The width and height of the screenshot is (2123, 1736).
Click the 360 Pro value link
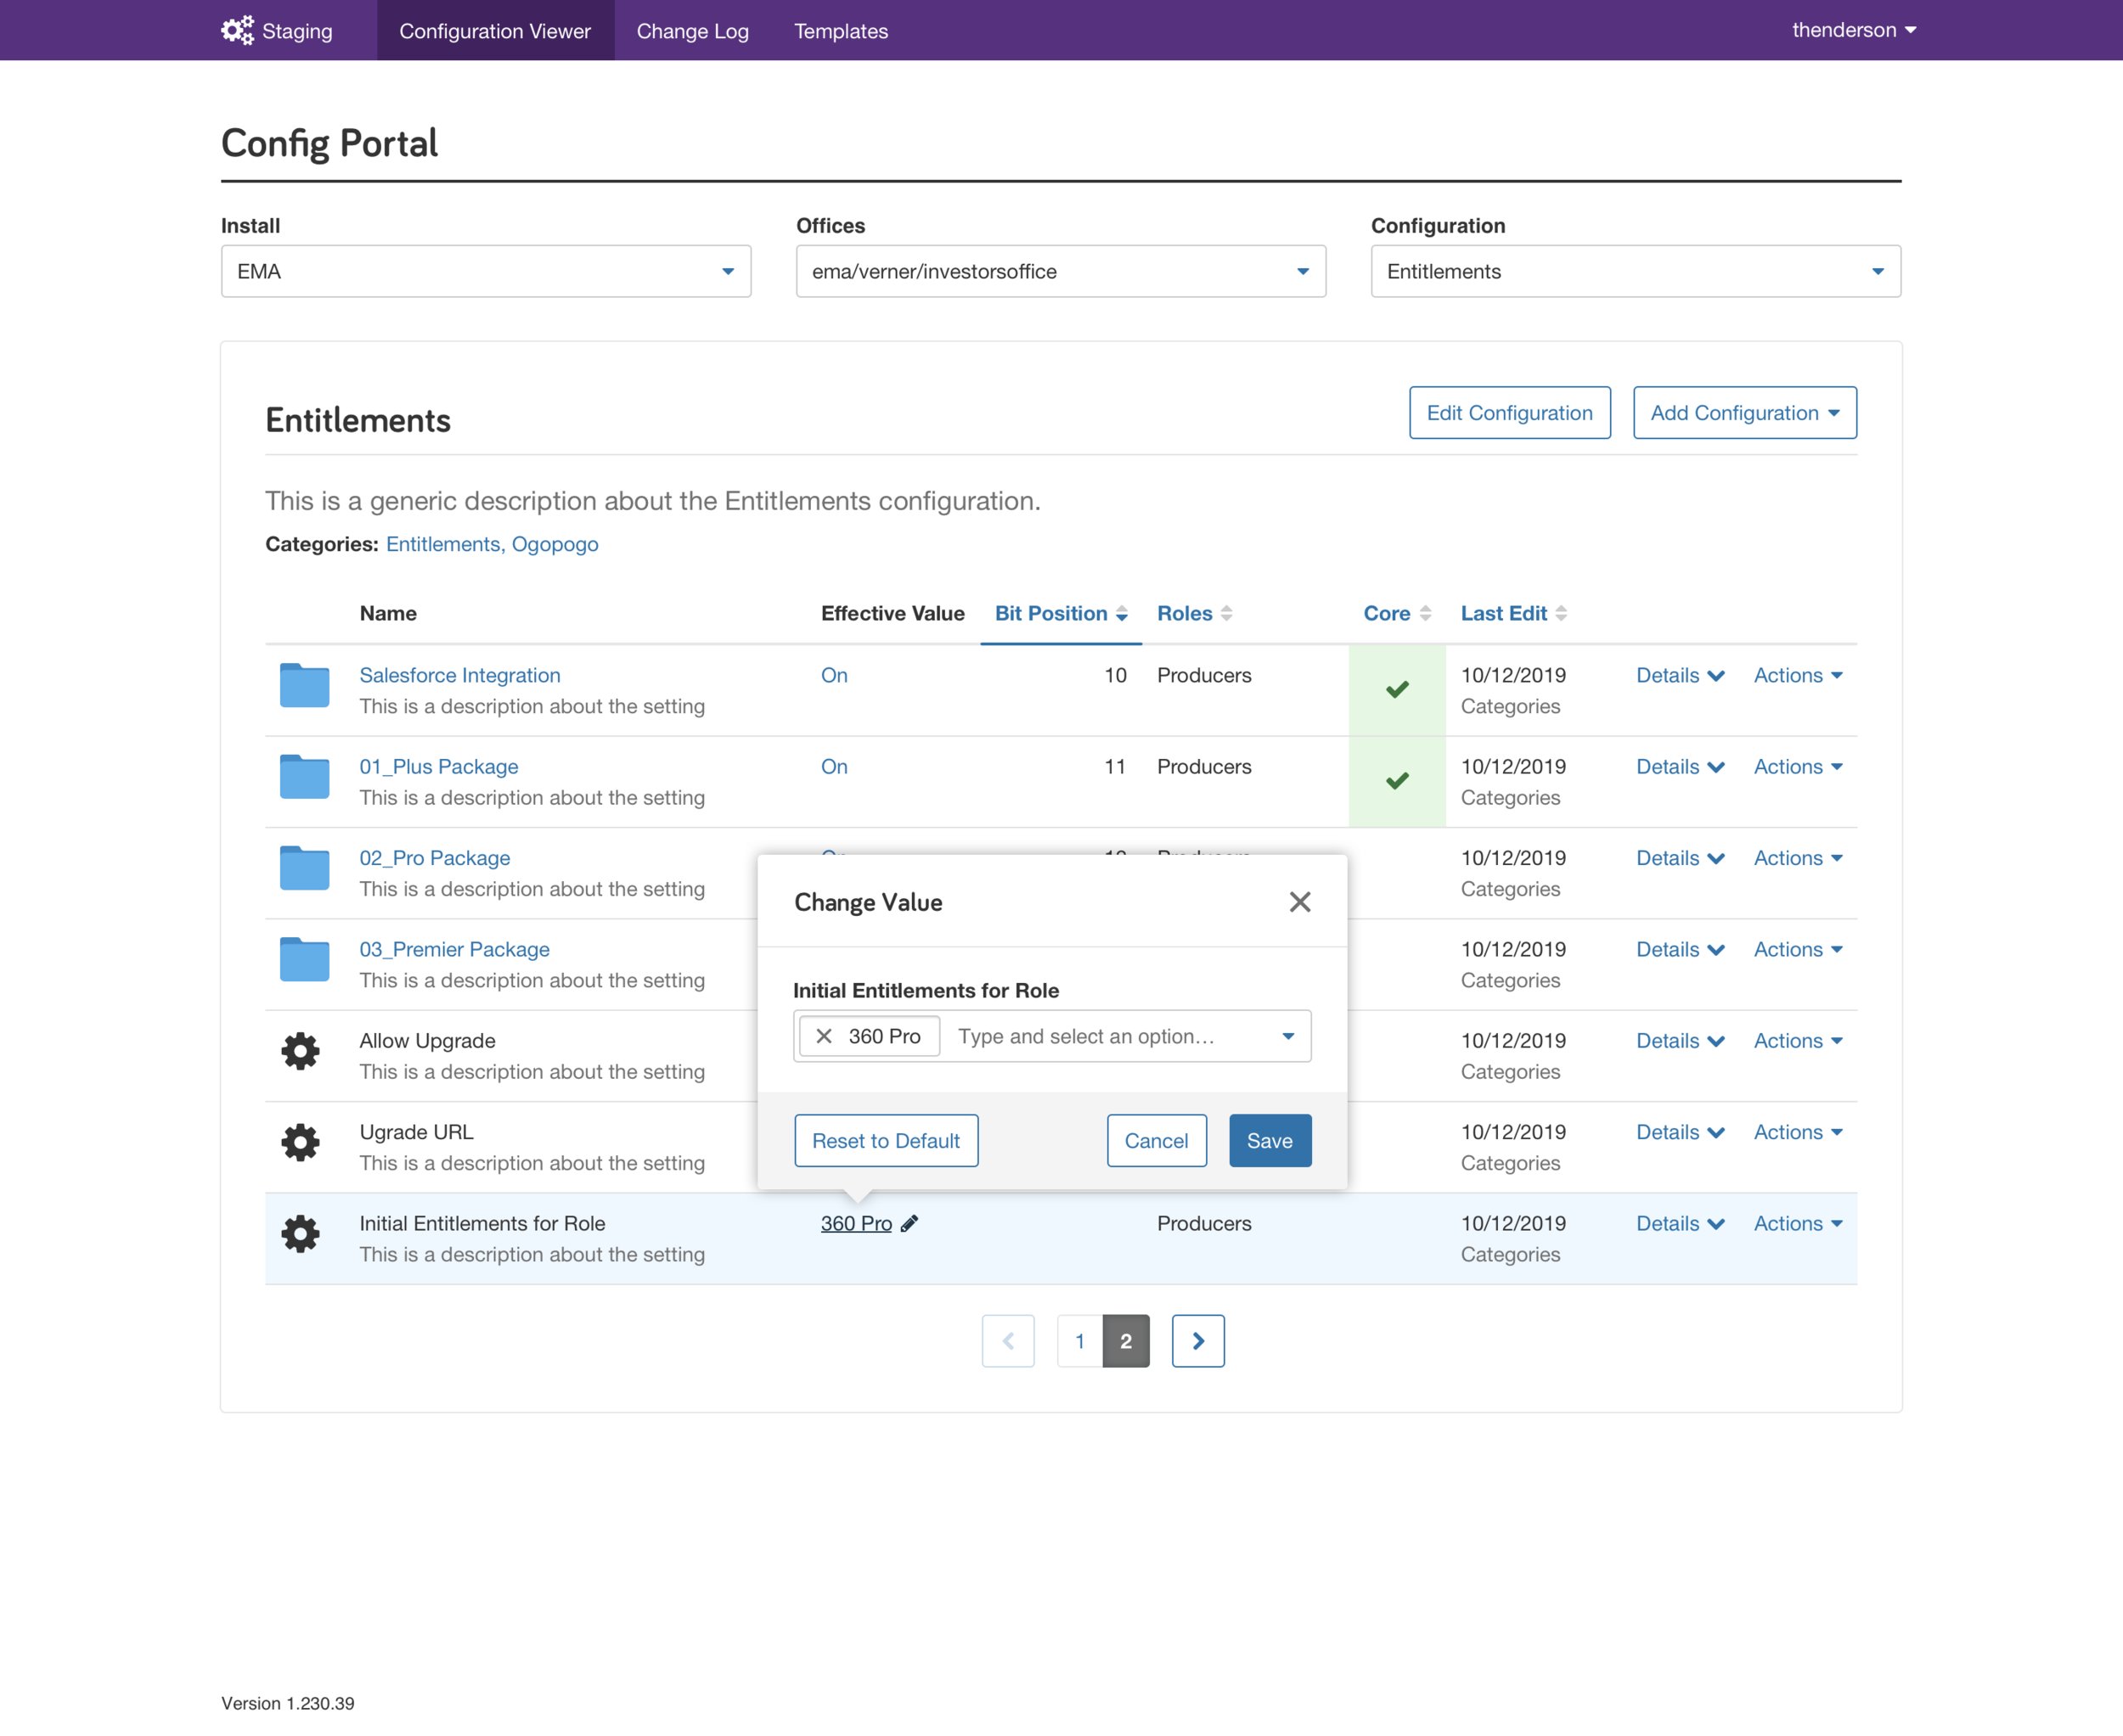856,1224
